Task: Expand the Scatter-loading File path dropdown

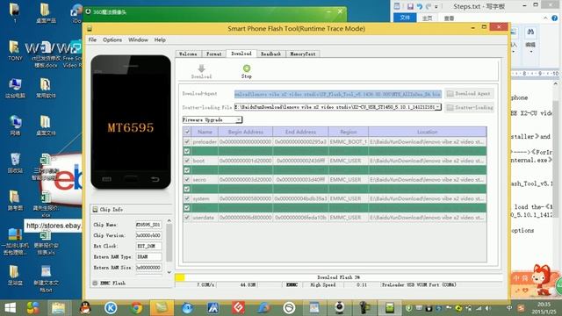Action: pyautogui.click(x=438, y=107)
